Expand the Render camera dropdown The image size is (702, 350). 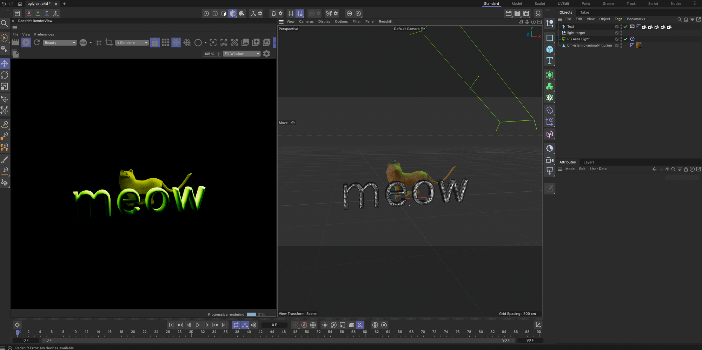pyautogui.click(x=132, y=43)
